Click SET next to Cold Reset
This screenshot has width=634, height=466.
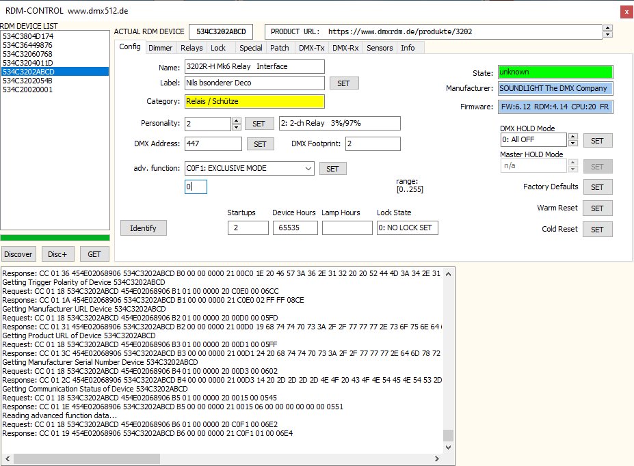[x=597, y=230]
